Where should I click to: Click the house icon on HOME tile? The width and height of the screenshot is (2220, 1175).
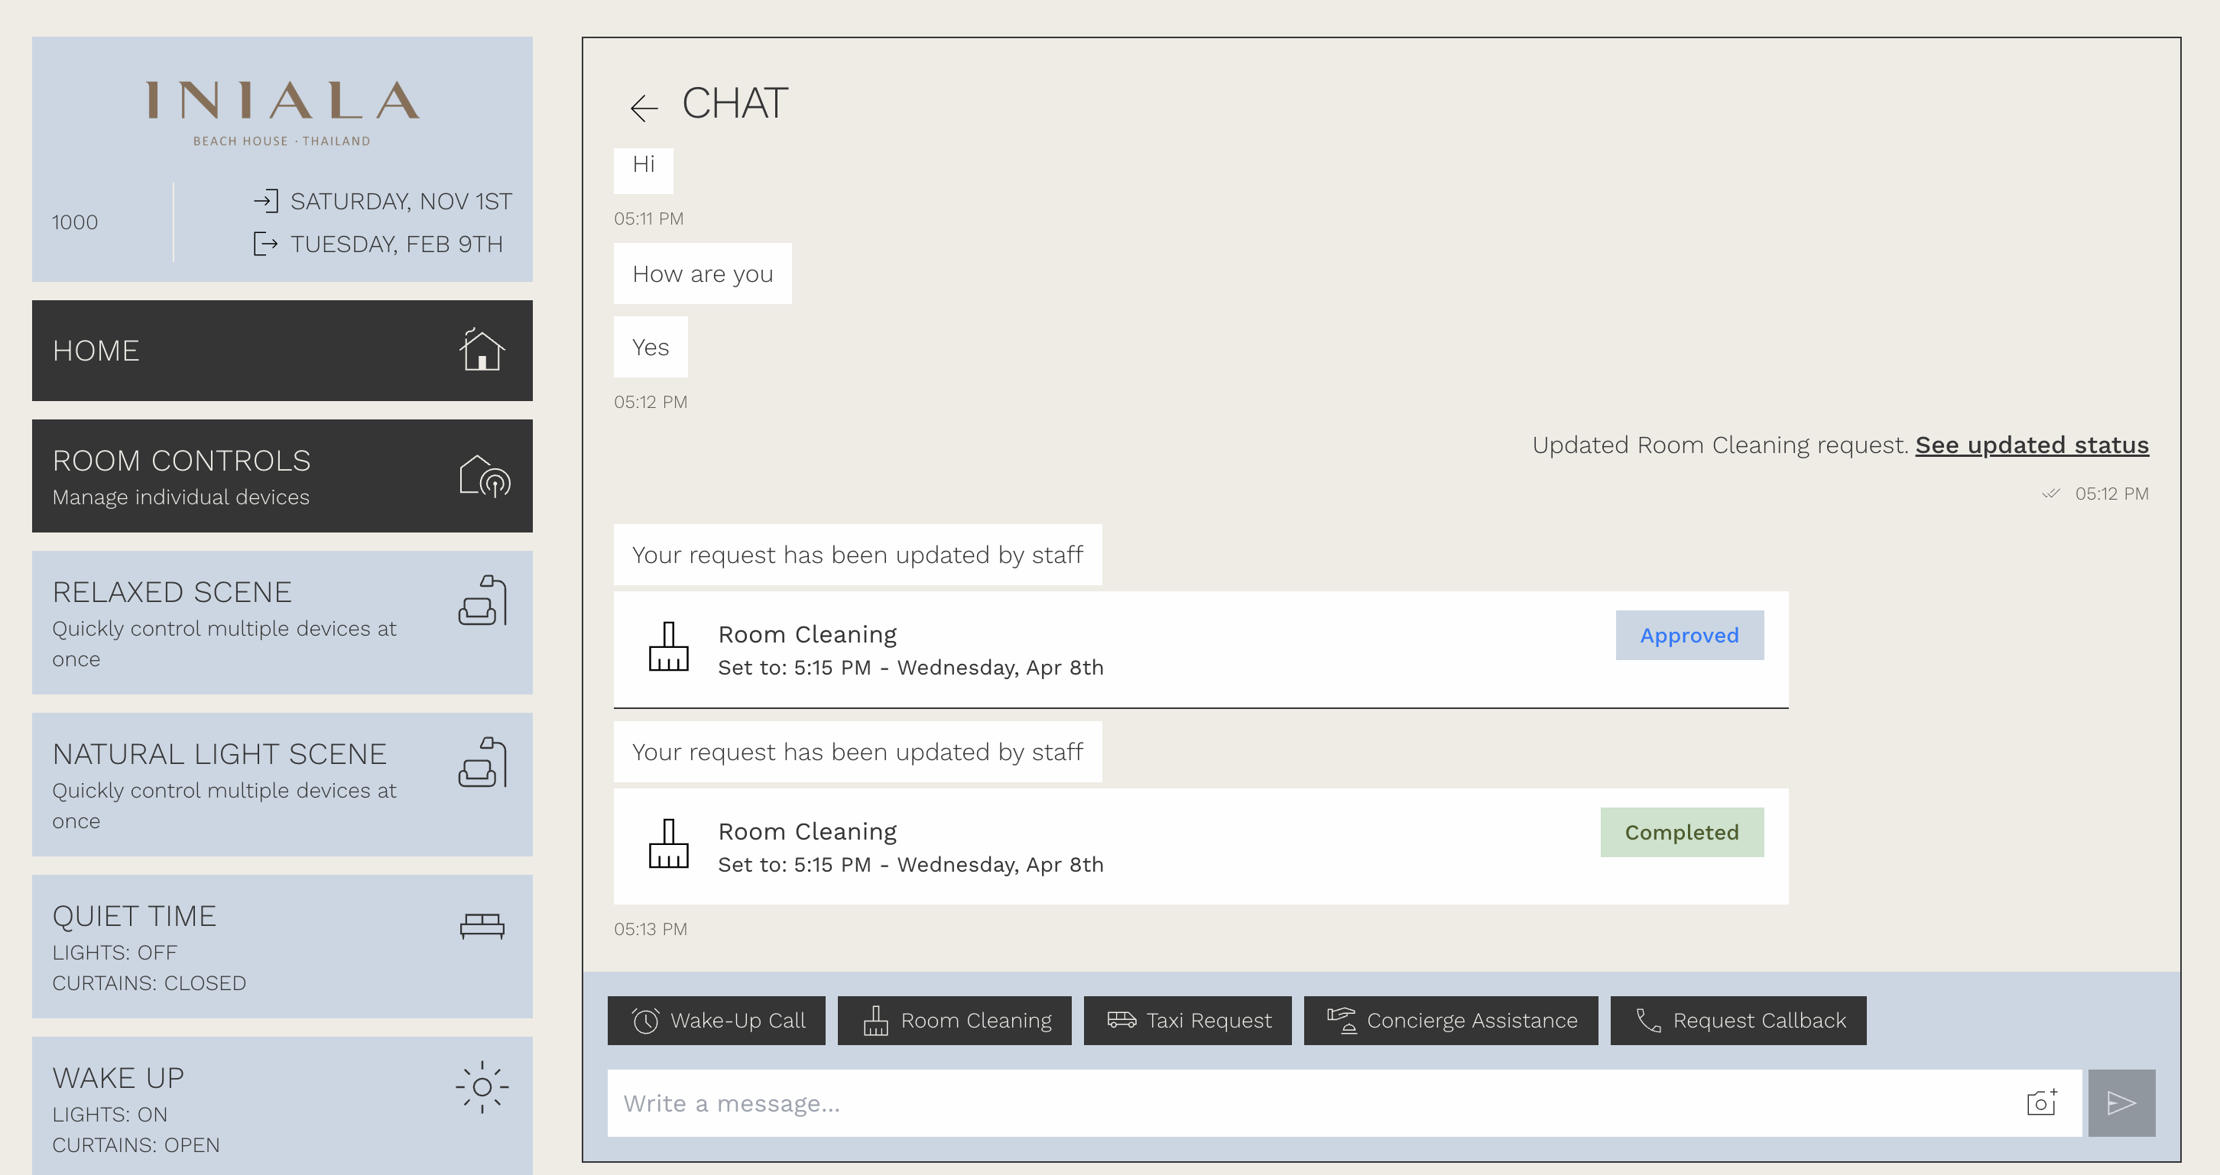(482, 350)
